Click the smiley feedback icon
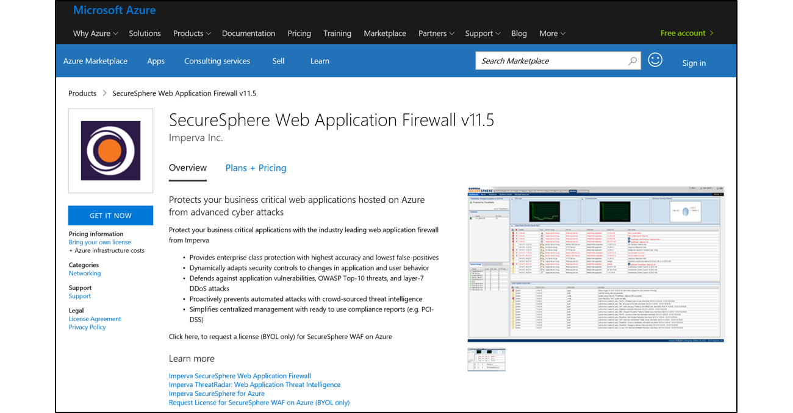 click(655, 60)
